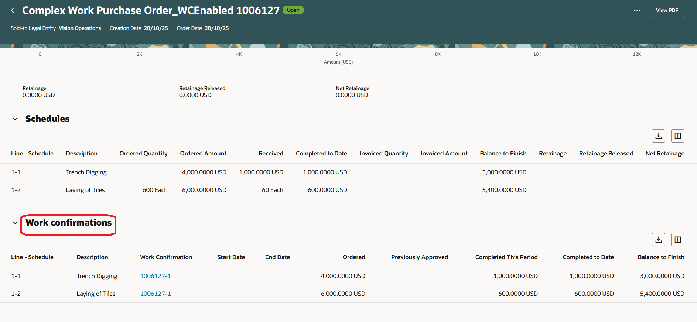
Task: Click the 6,000.0000 USD ordered amount in Work confirmations
Action: tap(343, 294)
